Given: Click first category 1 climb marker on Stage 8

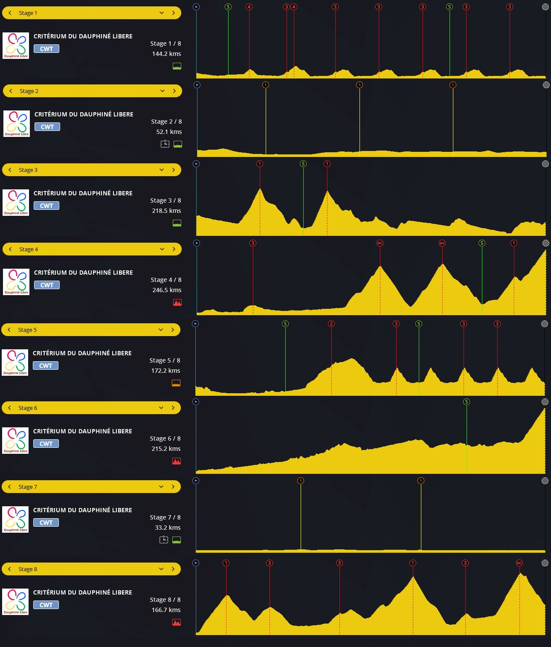Looking at the screenshot, I should [226, 563].
